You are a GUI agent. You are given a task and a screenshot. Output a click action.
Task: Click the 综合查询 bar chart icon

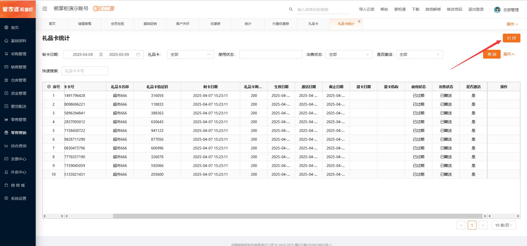(x=6, y=146)
